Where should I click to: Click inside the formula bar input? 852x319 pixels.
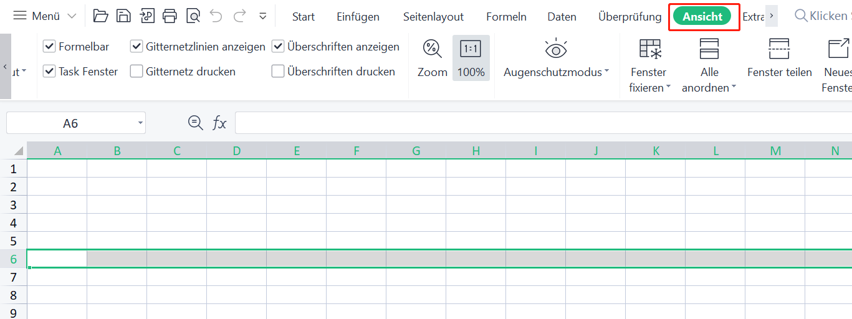click(536, 123)
